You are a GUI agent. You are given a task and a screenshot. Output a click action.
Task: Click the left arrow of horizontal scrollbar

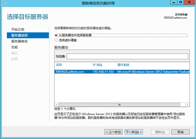pos(57,105)
